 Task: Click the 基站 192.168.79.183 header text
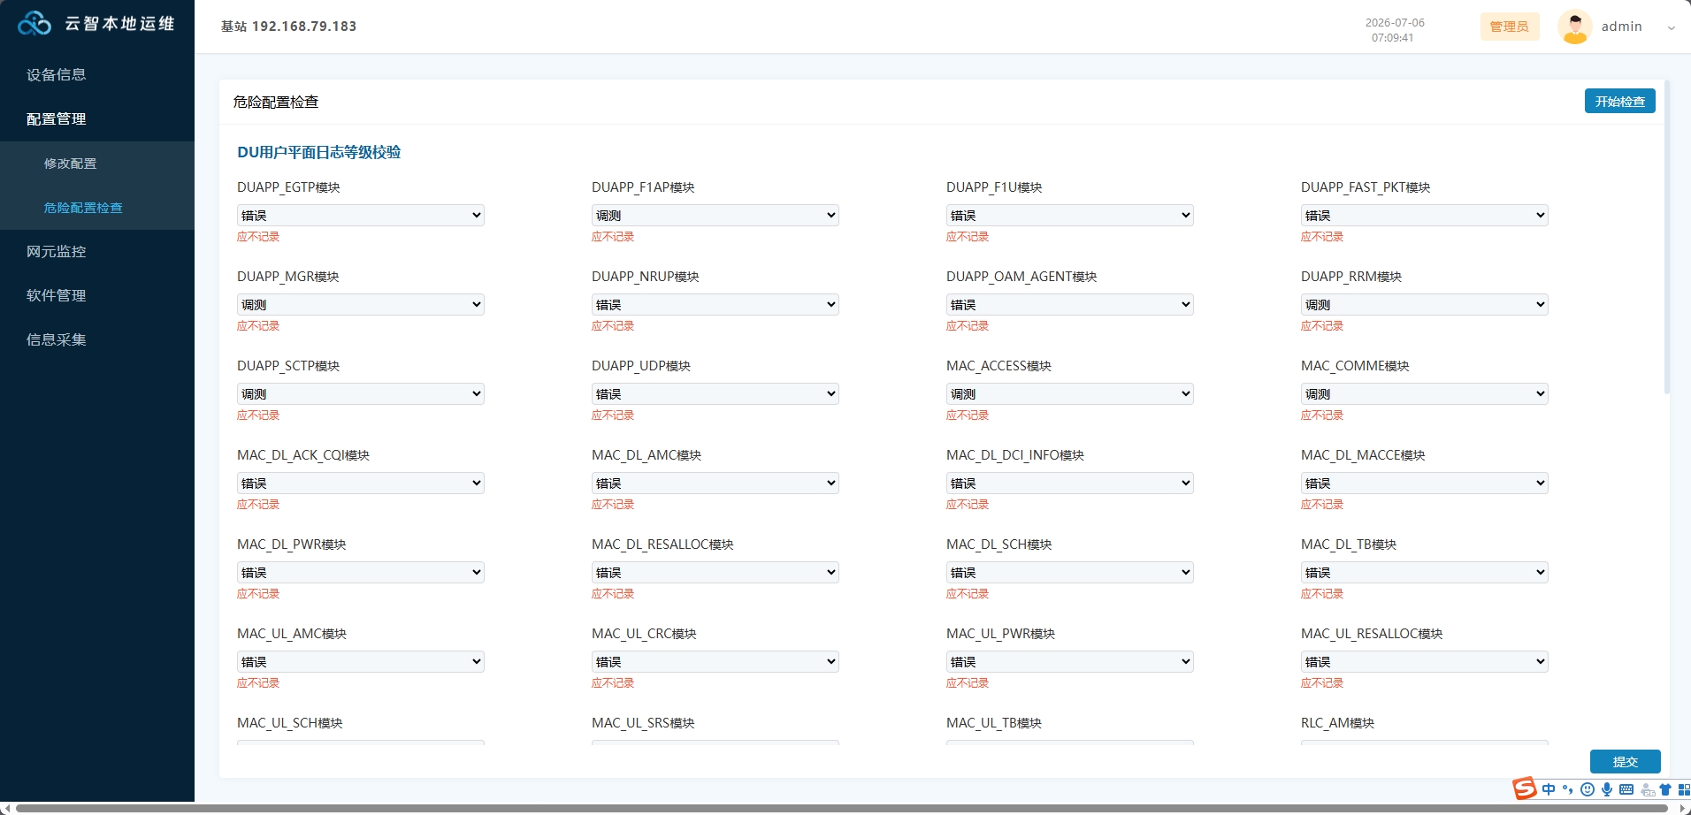click(288, 27)
